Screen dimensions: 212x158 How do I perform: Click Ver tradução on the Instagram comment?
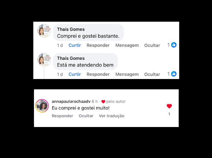point(111,116)
